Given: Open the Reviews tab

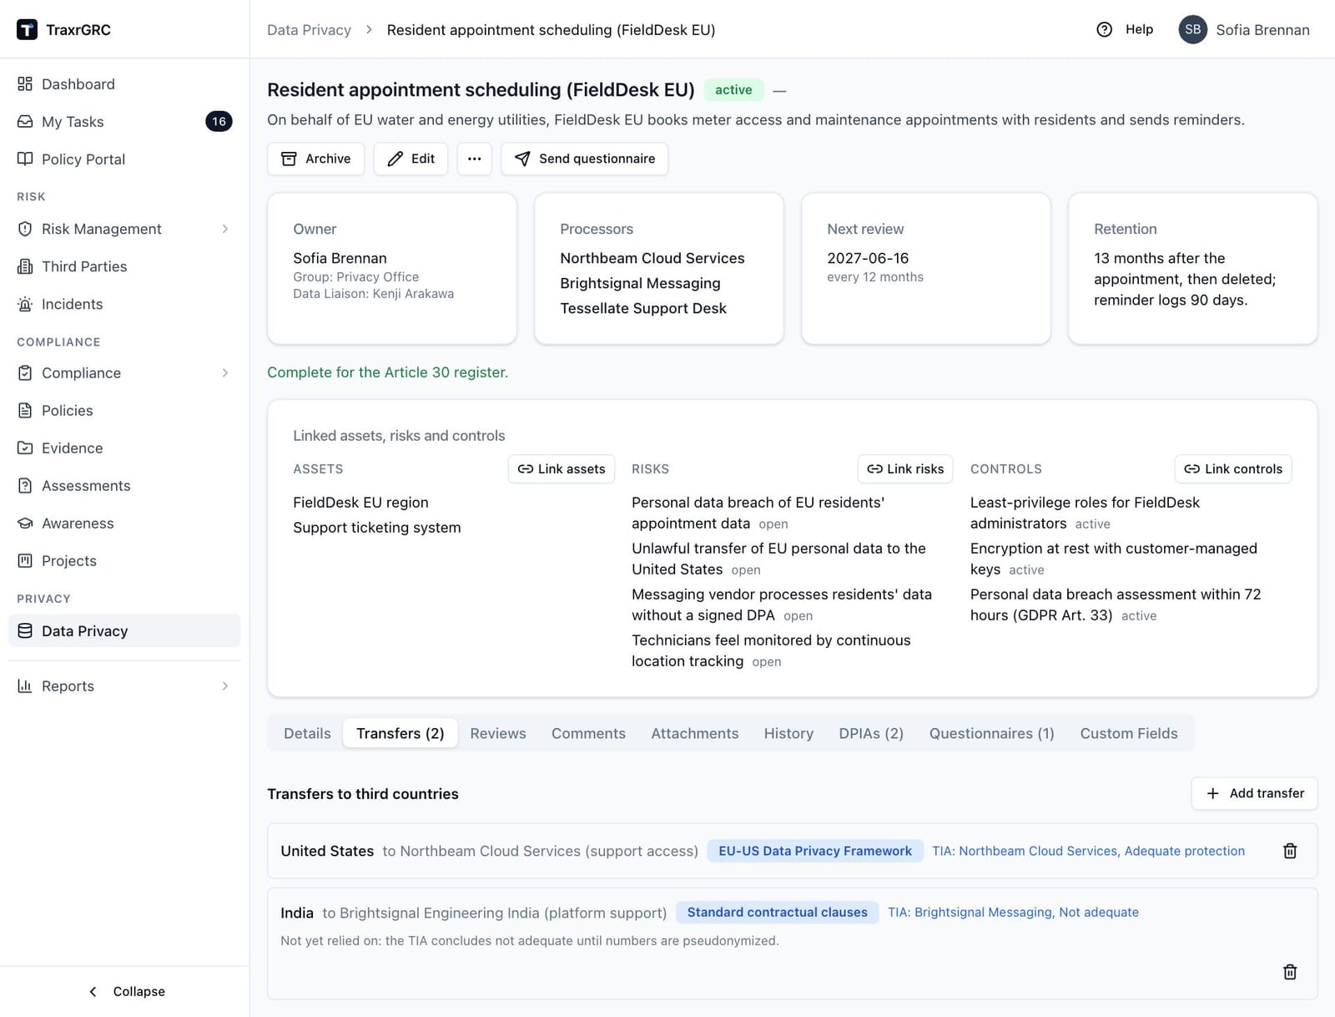Looking at the screenshot, I should coord(498,733).
